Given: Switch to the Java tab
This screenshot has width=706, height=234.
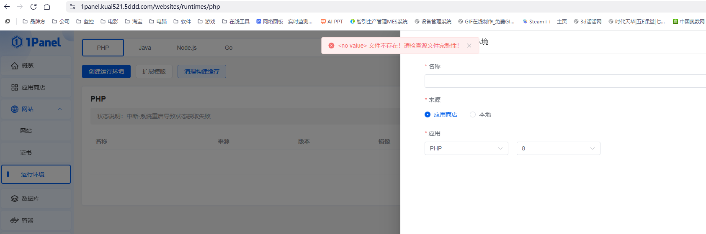Looking at the screenshot, I should coord(145,48).
